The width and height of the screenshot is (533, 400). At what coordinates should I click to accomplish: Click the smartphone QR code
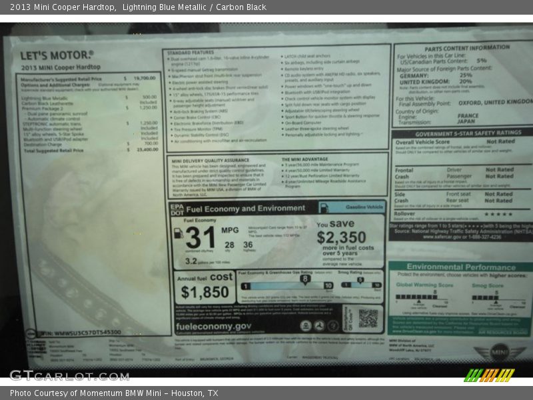point(368,318)
